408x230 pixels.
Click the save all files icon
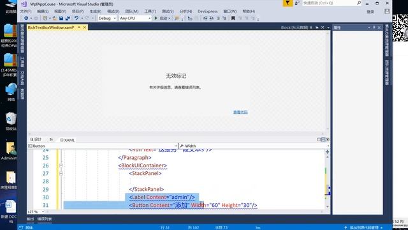tap(68, 19)
